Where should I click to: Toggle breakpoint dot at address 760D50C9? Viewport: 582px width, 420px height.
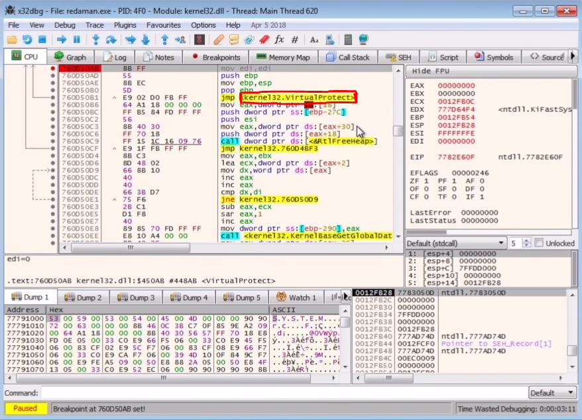coord(53,141)
